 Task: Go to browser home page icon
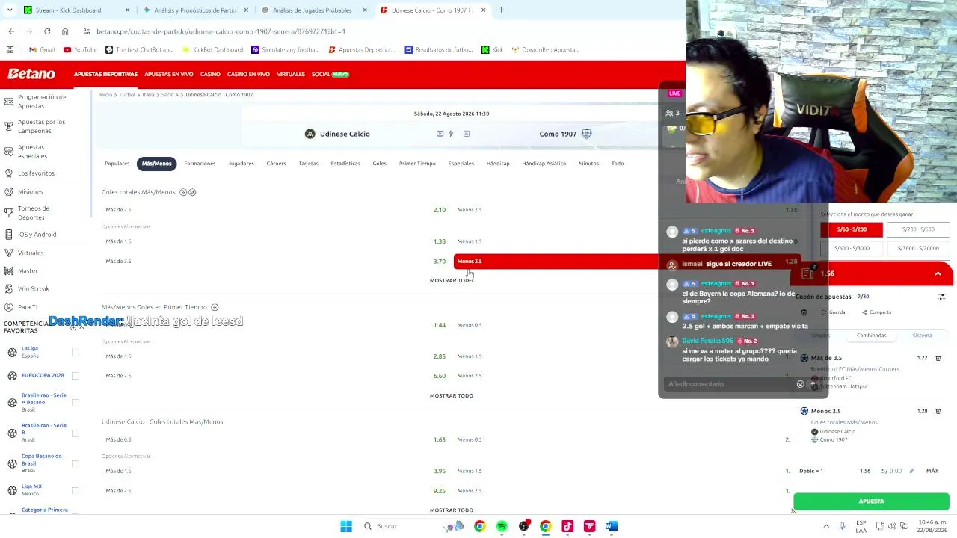tap(65, 31)
